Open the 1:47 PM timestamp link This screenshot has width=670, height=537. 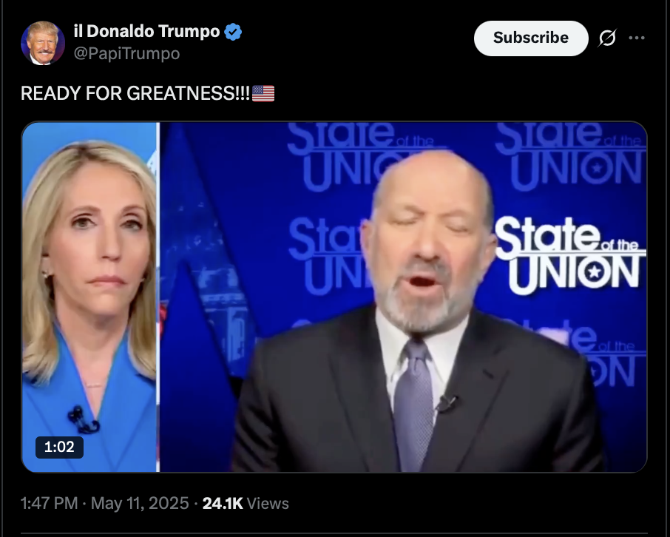49,503
